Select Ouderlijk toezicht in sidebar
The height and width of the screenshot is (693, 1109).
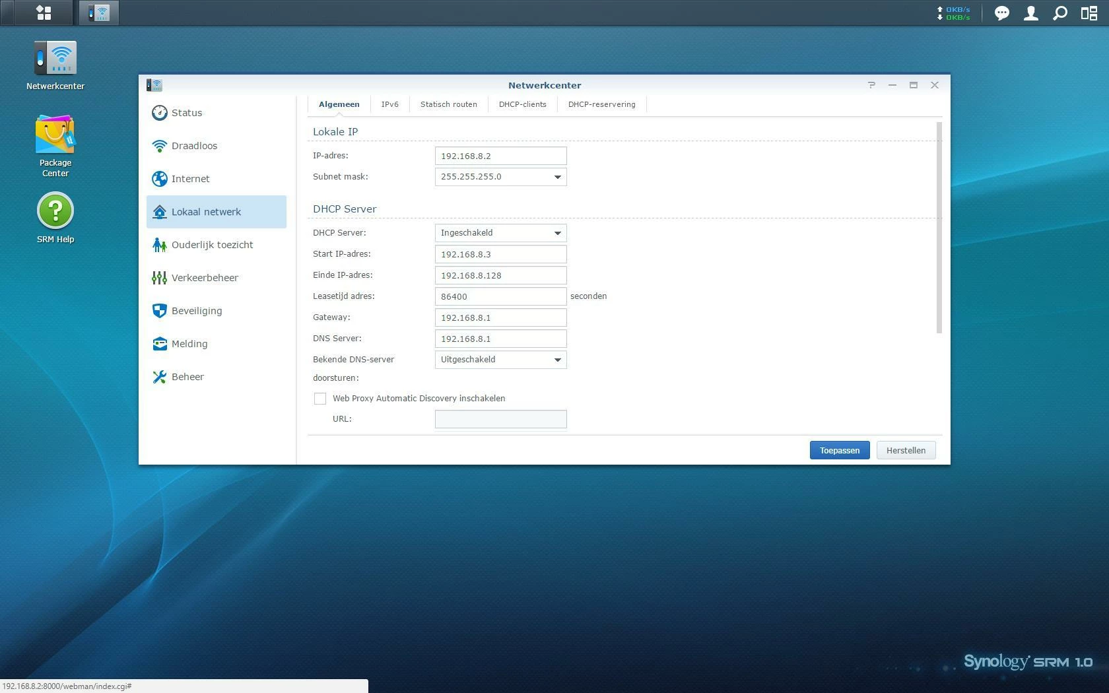217,245
